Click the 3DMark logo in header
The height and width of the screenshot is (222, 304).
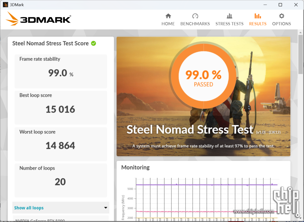click(x=39, y=19)
